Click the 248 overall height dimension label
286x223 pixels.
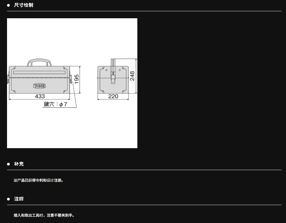coord(132,76)
